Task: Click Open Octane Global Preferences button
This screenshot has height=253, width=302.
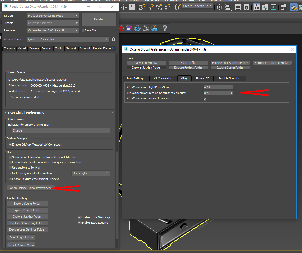Action: pos(31,188)
